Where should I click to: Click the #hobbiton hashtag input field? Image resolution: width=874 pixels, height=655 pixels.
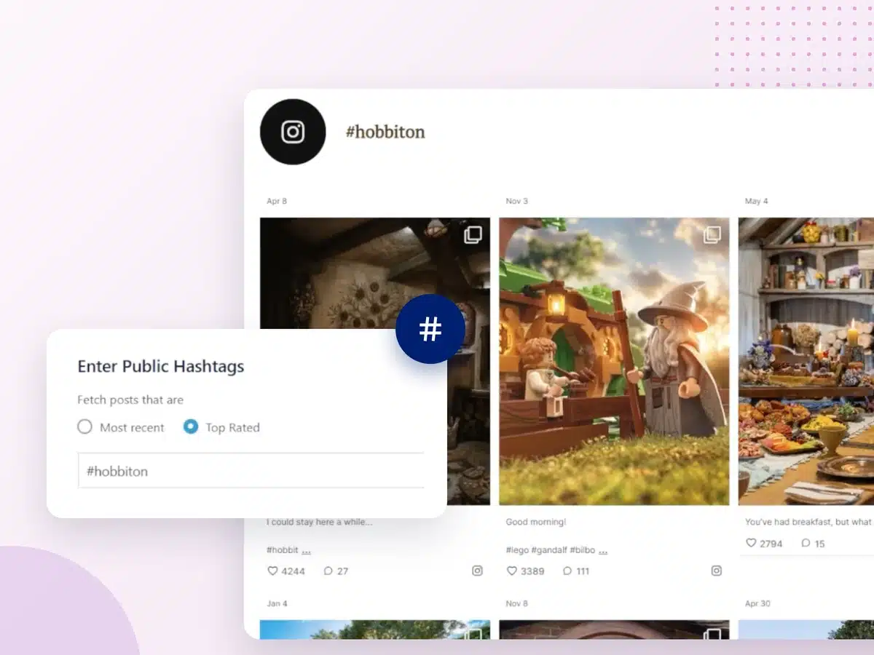click(251, 471)
